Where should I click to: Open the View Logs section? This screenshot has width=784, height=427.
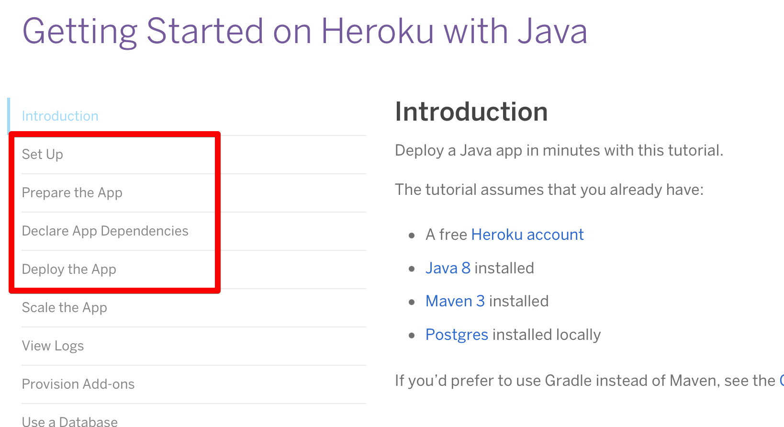(x=53, y=346)
